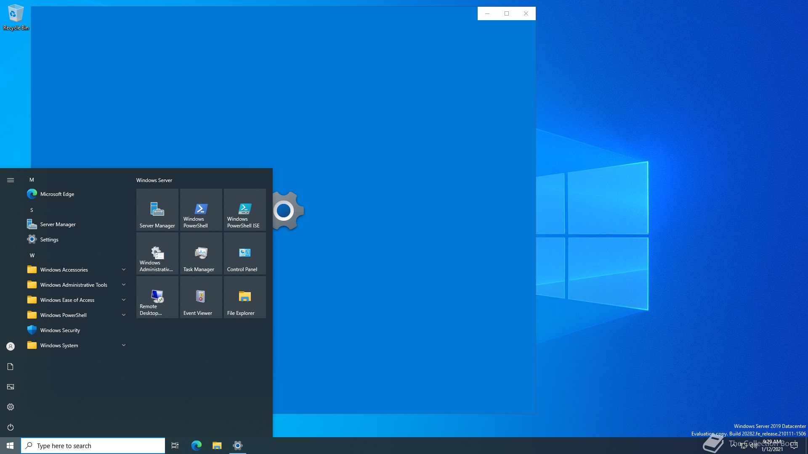808x454 pixels.
Task: Open Server Manager from the app list
Action: [x=77, y=224]
